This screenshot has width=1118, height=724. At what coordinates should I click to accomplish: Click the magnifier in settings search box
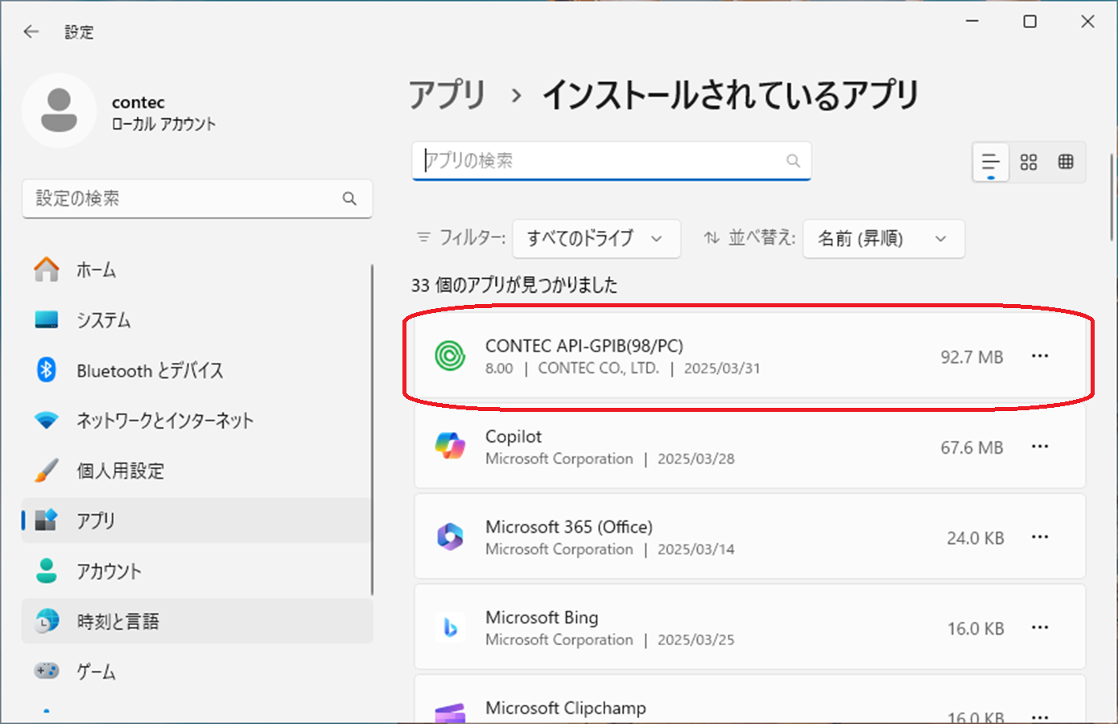pos(349,199)
